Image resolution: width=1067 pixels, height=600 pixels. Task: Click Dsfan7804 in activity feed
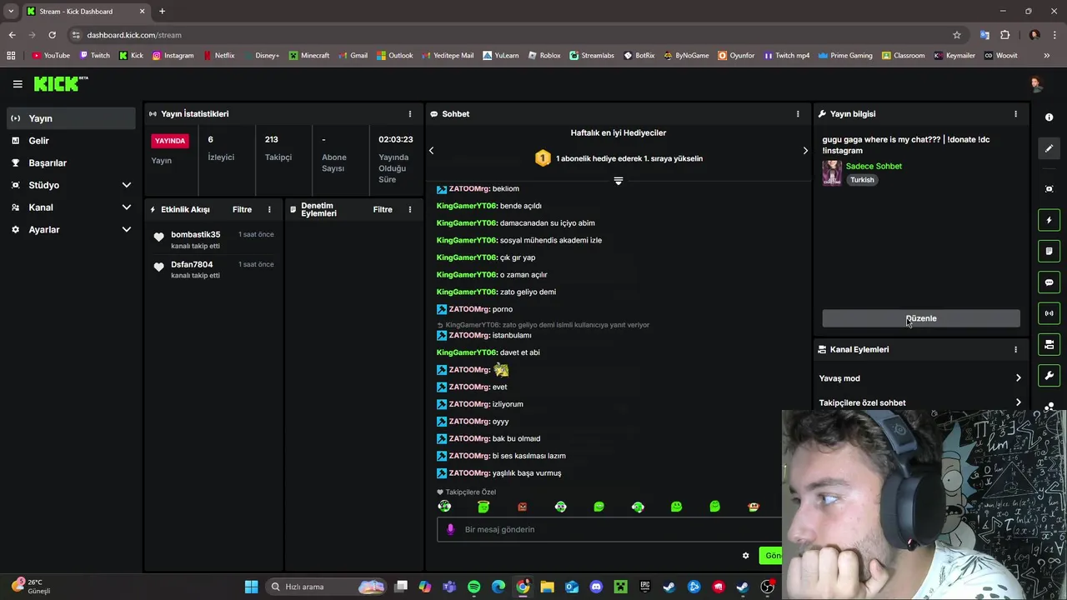click(x=192, y=265)
